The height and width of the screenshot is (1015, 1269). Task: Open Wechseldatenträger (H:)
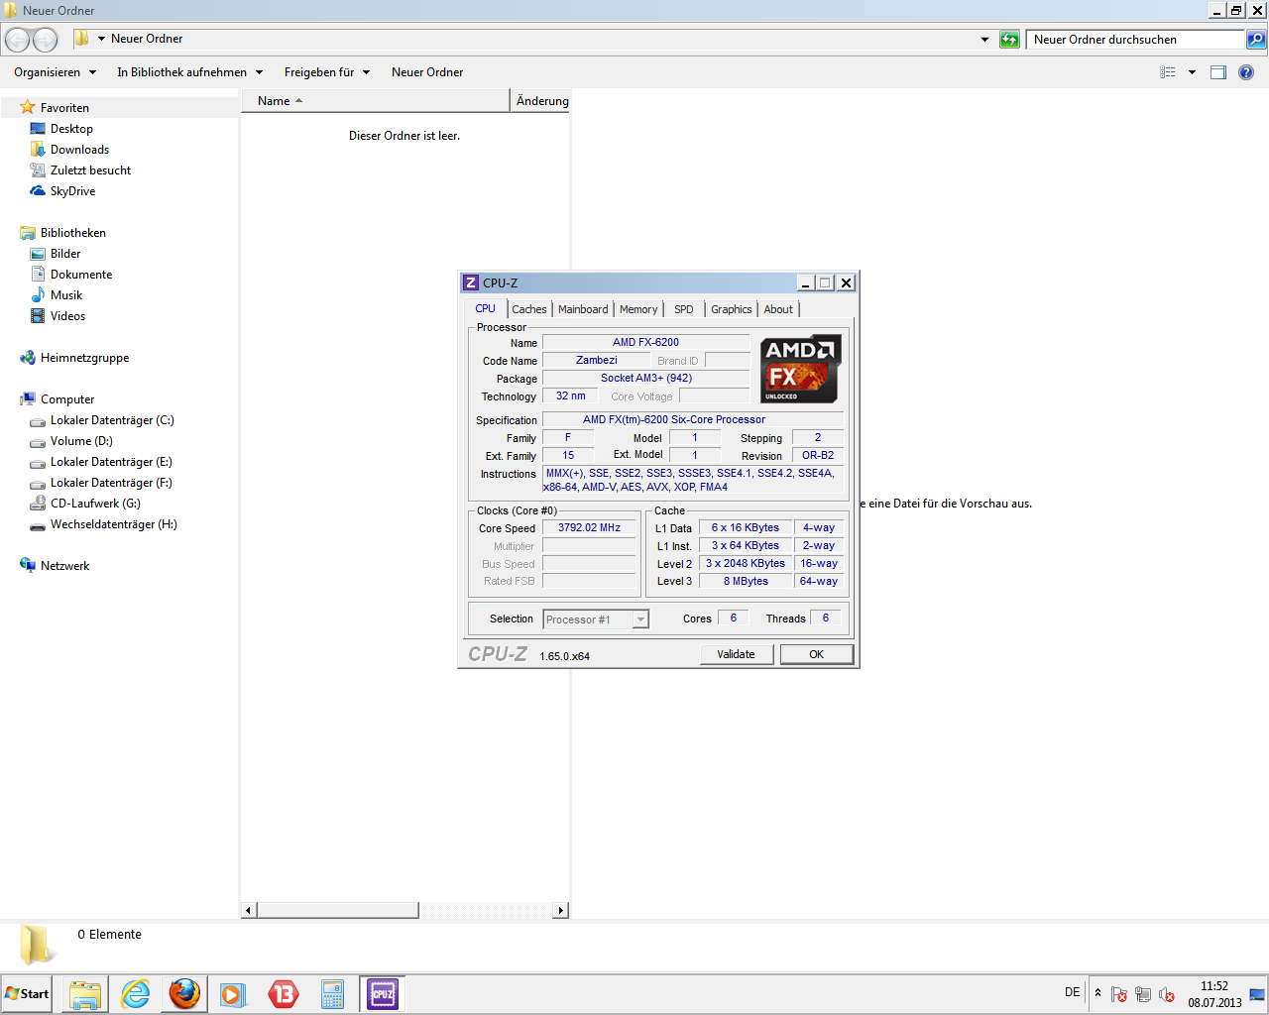point(113,524)
